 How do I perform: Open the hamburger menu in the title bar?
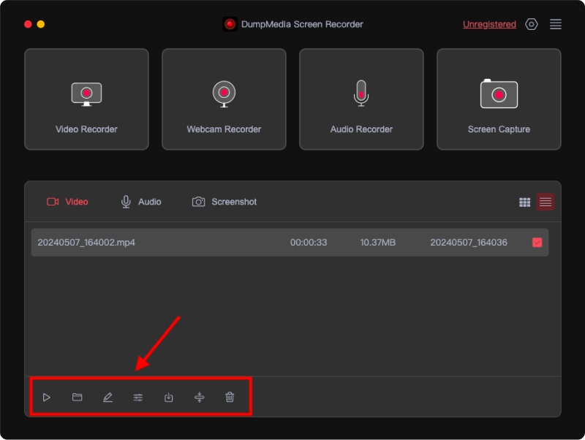pyautogui.click(x=556, y=24)
